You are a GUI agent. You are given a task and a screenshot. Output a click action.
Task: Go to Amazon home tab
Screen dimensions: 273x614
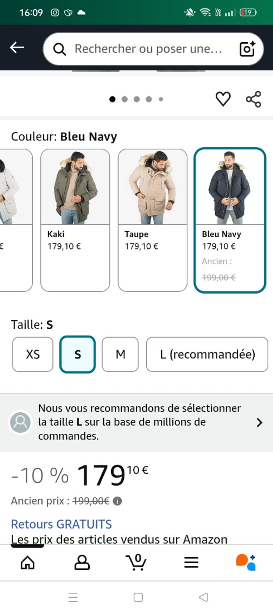(x=27, y=562)
